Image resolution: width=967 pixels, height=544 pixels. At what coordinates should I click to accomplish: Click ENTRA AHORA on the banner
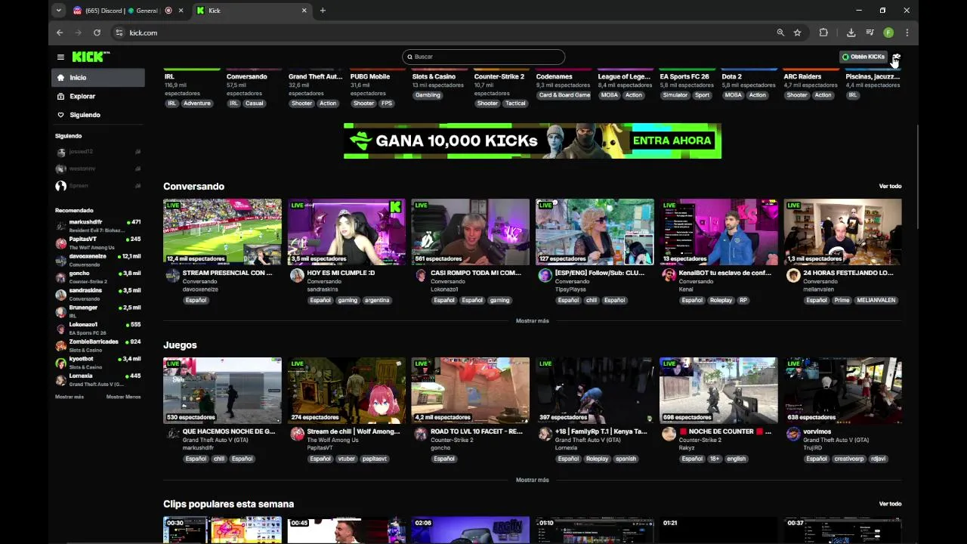coord(672,141)
